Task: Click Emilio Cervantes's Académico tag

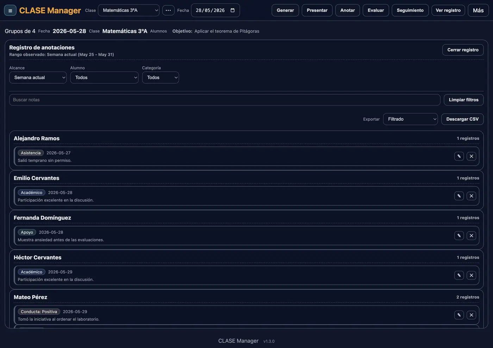Action: [x=31, y=193]
